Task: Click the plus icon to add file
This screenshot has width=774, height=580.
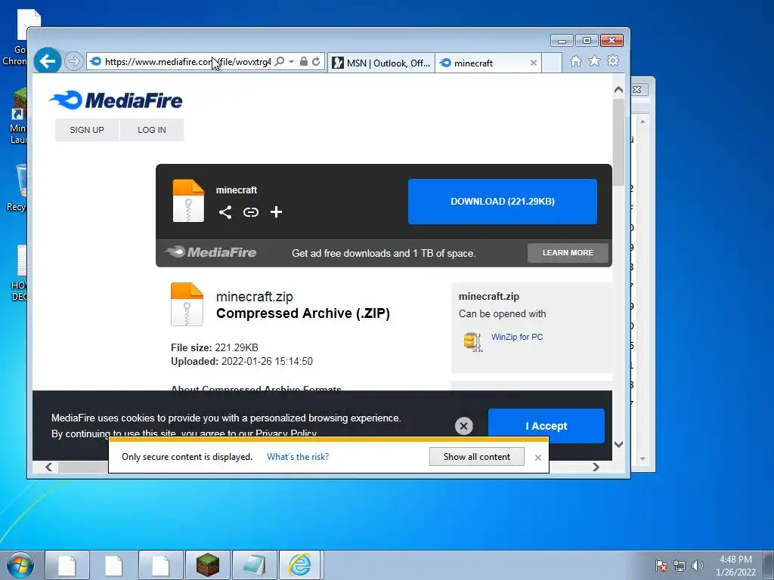Action: (277, 212)
